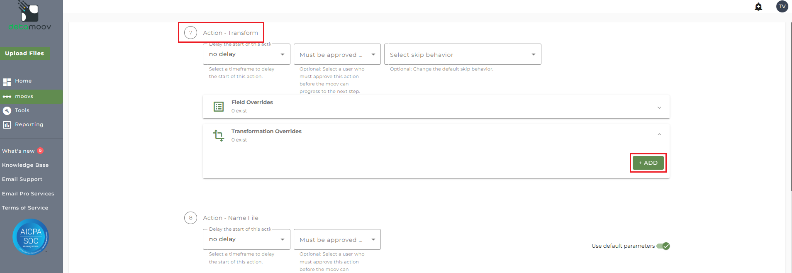792x273 pixels.
Task: Click the Reporting chart icon
Action: point(7,124)
